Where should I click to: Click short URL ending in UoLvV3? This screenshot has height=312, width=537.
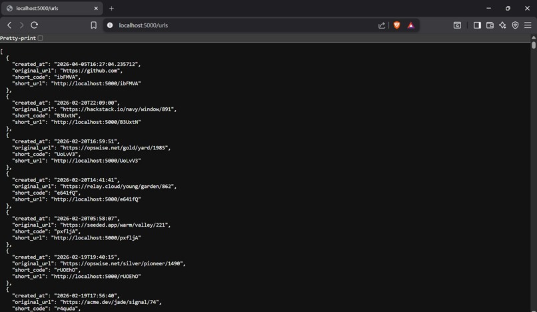click(96, 161)
